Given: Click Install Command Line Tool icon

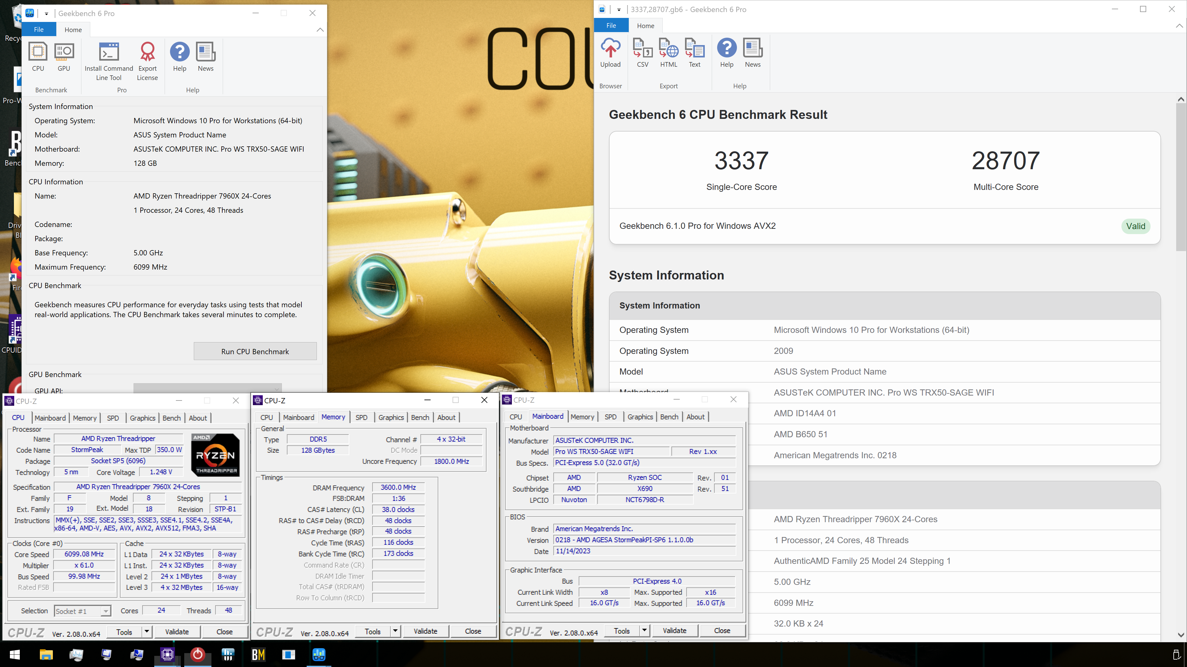Looking at the screenshot, I should point(109,62).
